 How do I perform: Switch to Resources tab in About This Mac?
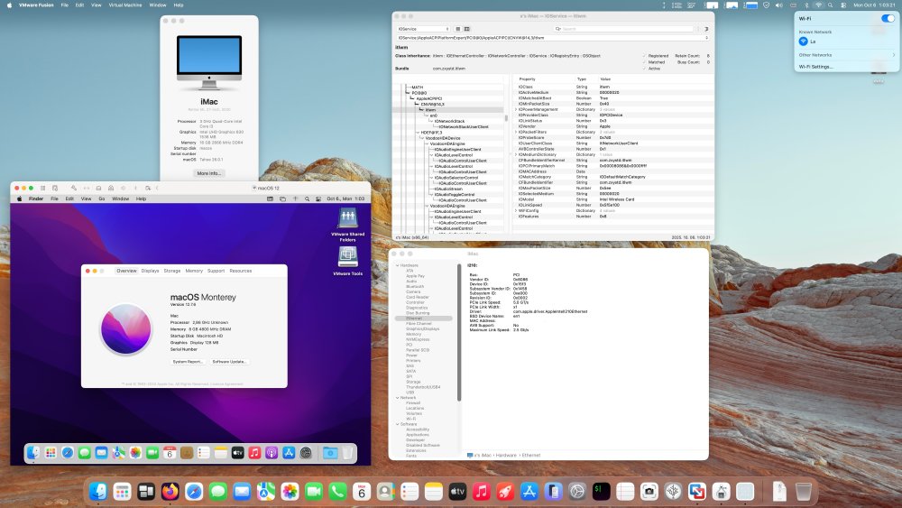(241, 271)
